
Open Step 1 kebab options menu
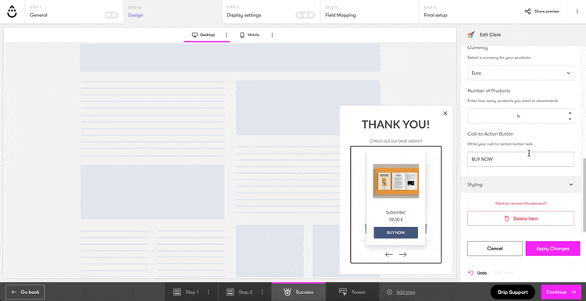209,292
